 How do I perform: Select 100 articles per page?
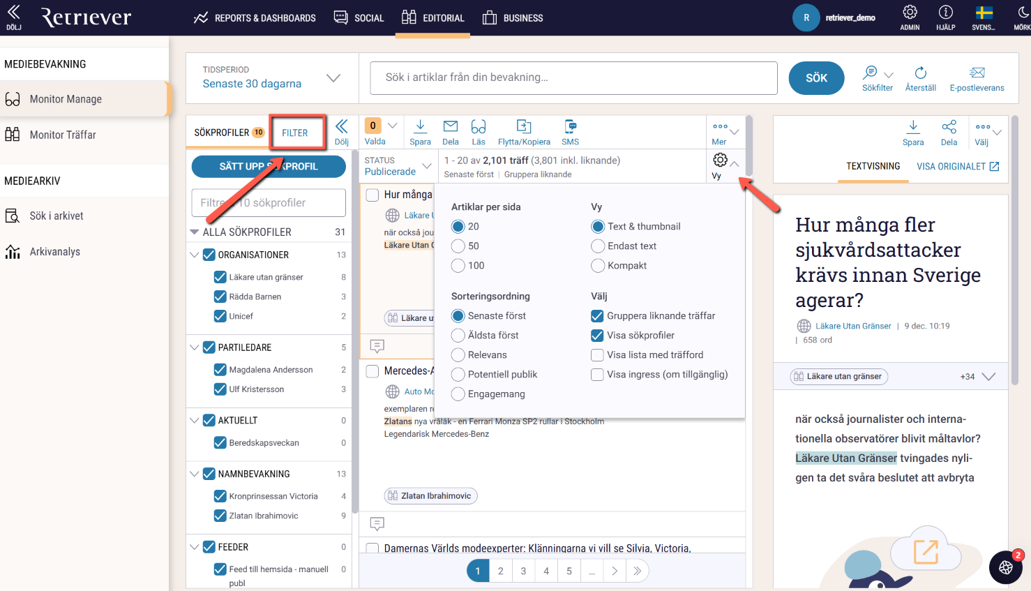click(x=458, y=265)
